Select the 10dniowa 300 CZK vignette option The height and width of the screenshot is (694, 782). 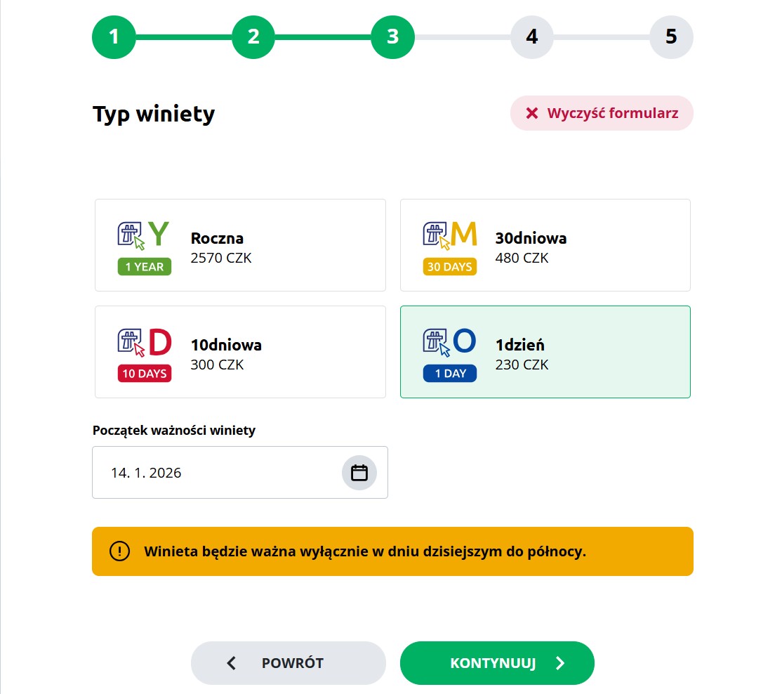[x=240, y=351]
